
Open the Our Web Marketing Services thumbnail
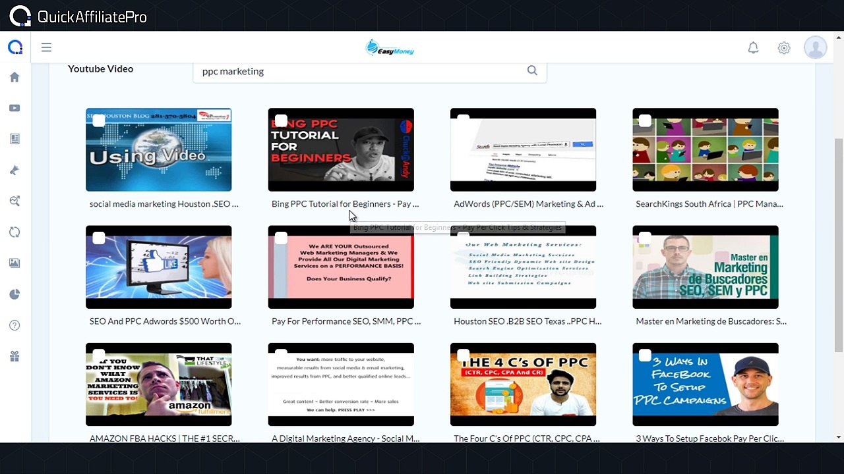523,267
